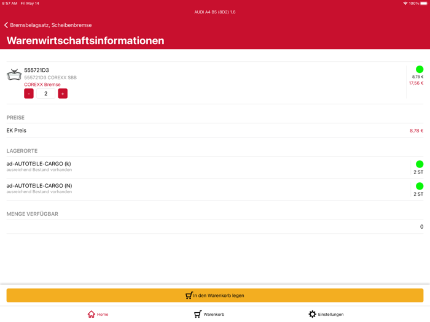Click the battery status icon

pyautogui.click(x=424, y=3)
